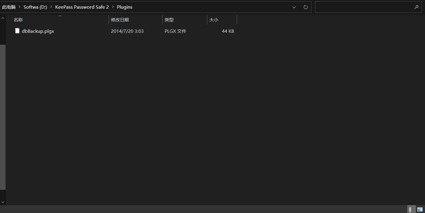Go to Softwa (D:) drive breadcrumb
Screen dimensions: 425x213
(35, 7)
